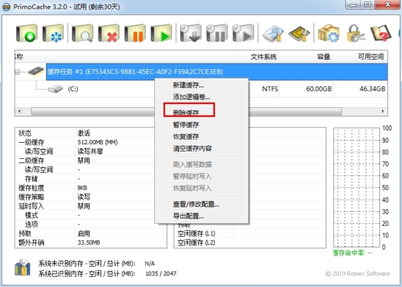Click the horizontal scrollbar right arrow
This screenshot has width=402, height=287.
(x=383, y=111)
